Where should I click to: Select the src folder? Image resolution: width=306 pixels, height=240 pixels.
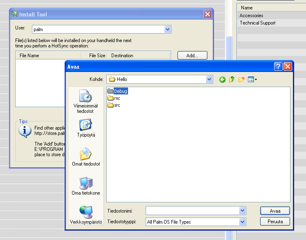(114, 105)
